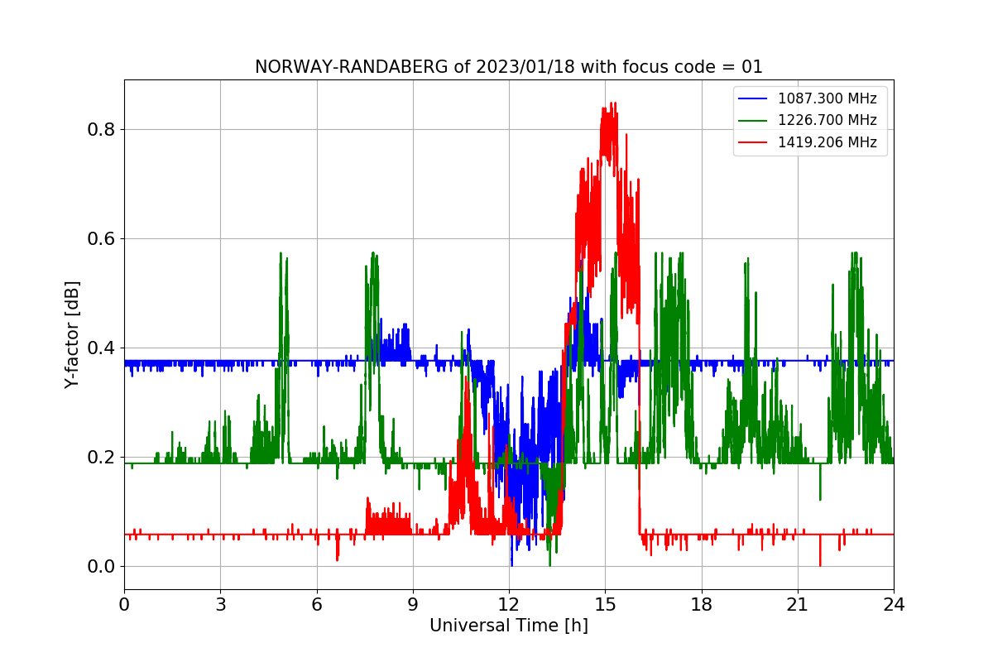Click the x-axis tick label 18
993x662 pixels.
click(x=701, y=603)
